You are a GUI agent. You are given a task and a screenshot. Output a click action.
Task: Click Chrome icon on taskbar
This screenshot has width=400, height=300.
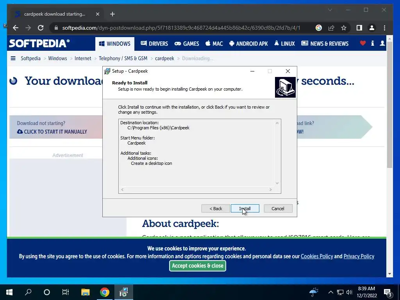tap(105, 292)
